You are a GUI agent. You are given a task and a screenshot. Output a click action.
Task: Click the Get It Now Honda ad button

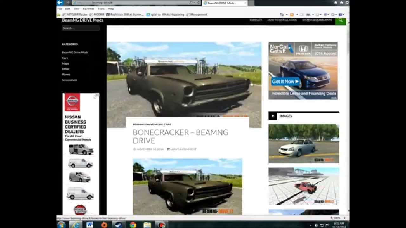pyautogui.click(x=285, y=81)
